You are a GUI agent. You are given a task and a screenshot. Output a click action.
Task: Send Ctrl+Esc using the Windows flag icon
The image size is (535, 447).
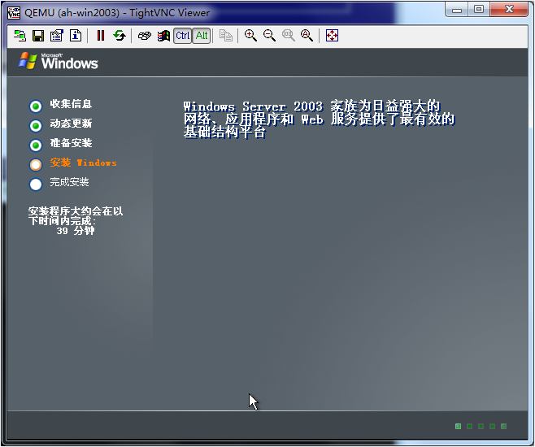[x=163, y=36]
